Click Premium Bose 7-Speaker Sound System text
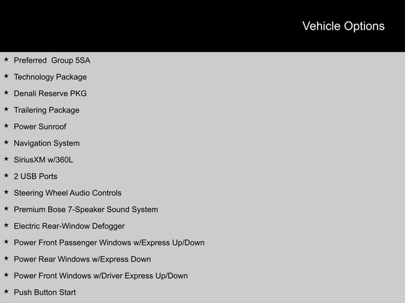Image resolution: width=405 pixels, height=303 pixels. [x=86, y=210]
